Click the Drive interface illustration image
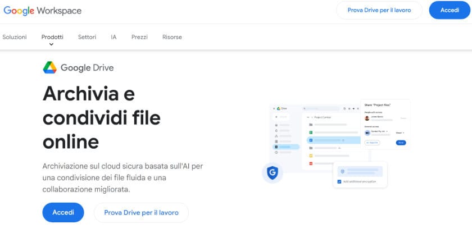This screenshot has height=247, width=472. 336,144
